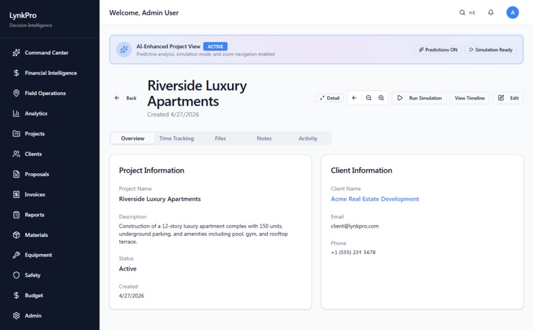This screenshot has width=533, height=330.
Task: Zoom in with plus magnifier
Action: point(382,98)
